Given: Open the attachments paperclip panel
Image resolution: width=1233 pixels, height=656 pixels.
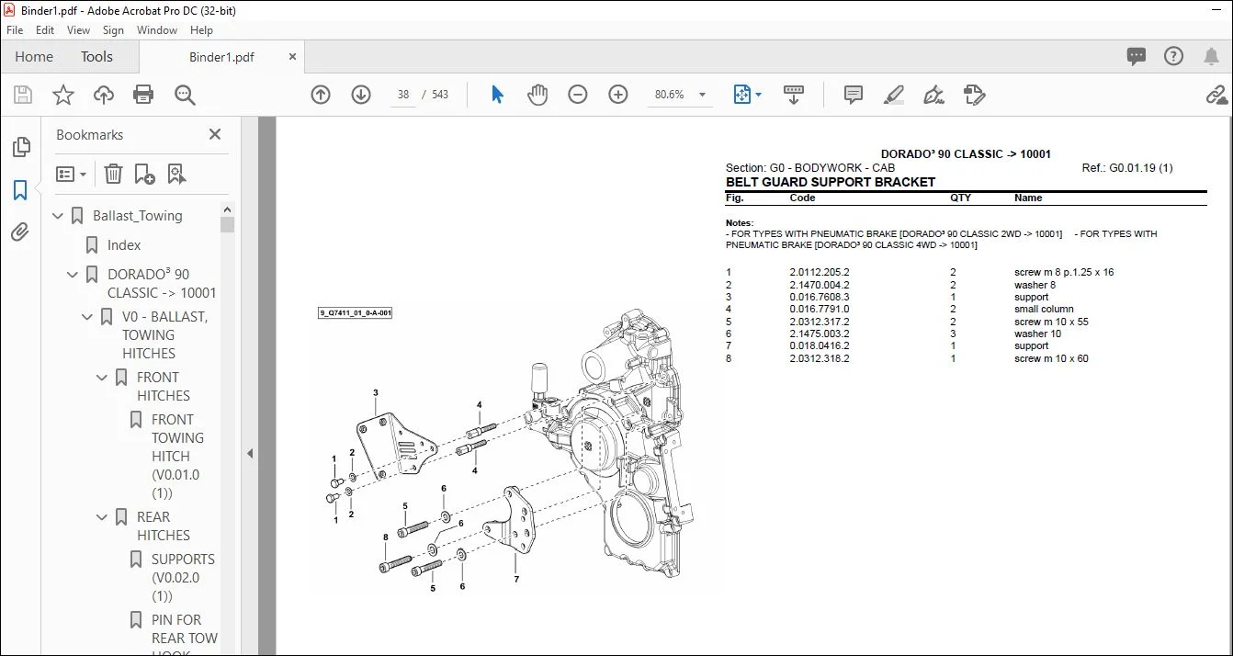Looking at the screenshot, I should click(20, 232).
